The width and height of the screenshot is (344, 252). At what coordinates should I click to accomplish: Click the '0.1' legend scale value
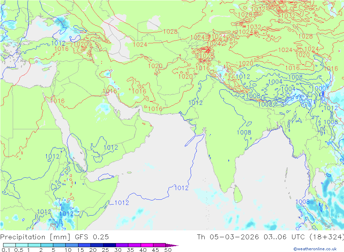[x=6, y=250]
